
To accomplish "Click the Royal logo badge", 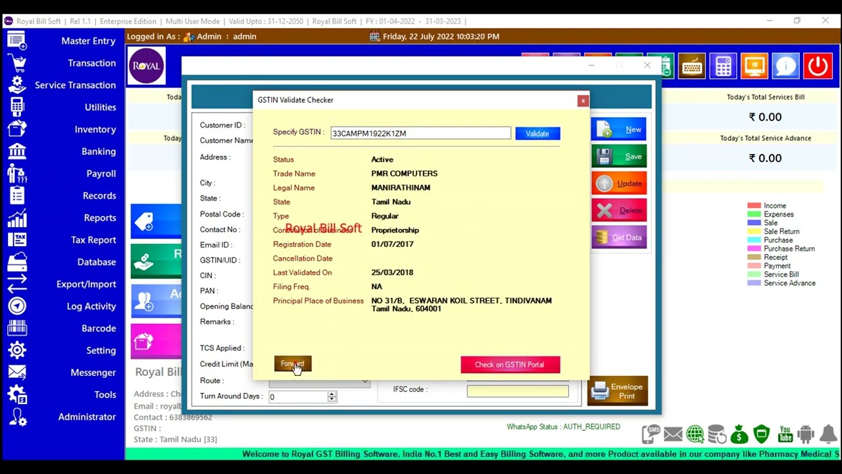I will point(147,66).
